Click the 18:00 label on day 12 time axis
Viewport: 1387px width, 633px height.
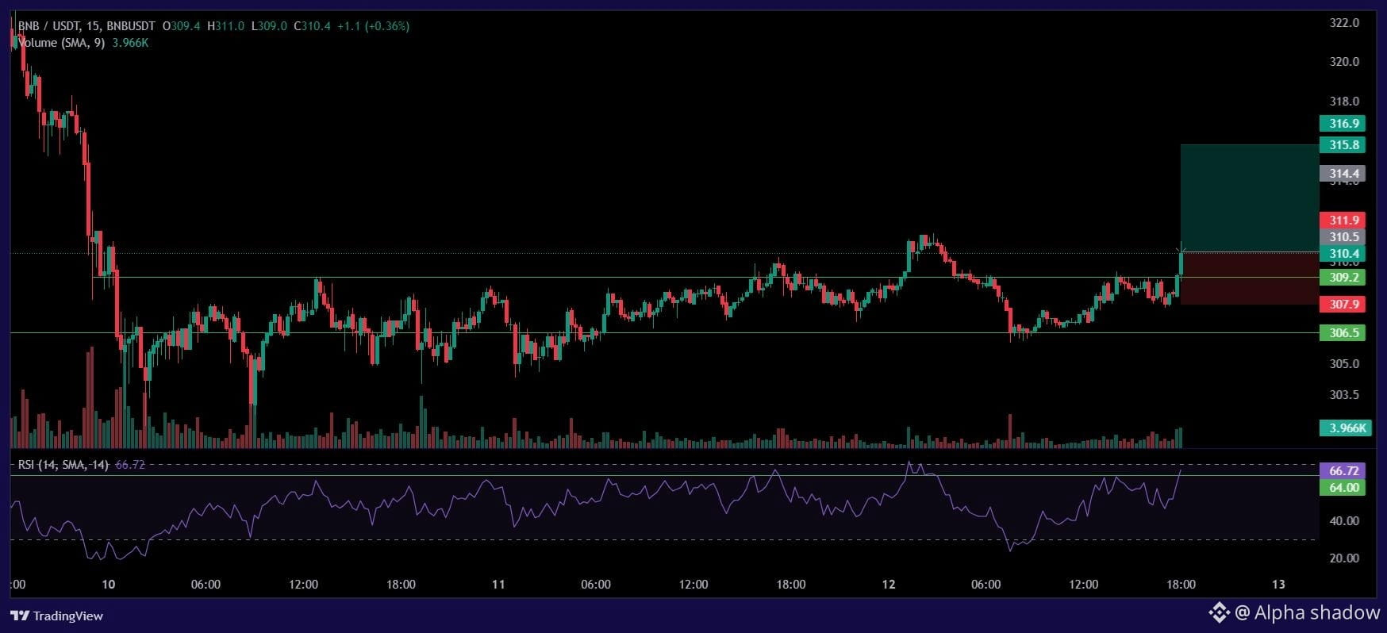[1181, 585]
